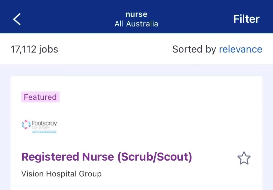
Task: Open the Filter options
Action: 246,19
